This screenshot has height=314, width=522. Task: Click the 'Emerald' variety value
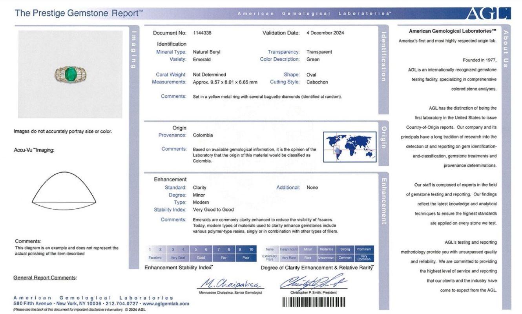(202, 59)
